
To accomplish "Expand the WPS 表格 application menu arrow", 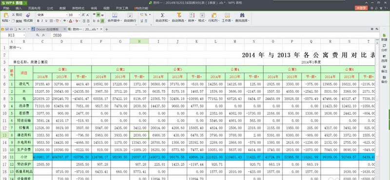I will pos(26,3).
